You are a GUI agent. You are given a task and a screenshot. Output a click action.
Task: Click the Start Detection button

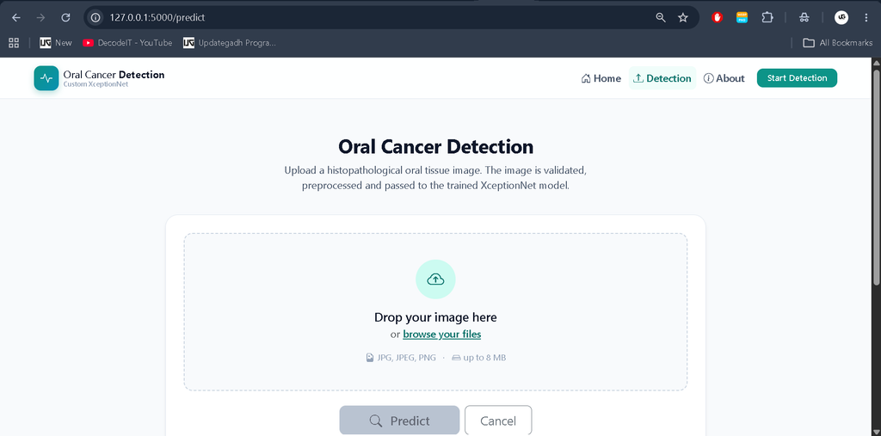point(798,78)
